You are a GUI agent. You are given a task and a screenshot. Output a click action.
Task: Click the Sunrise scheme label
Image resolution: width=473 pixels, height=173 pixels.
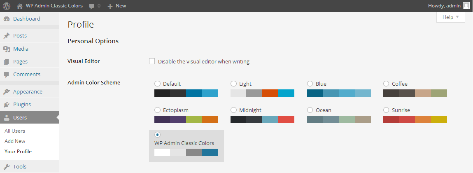click(x=401, y=110)
